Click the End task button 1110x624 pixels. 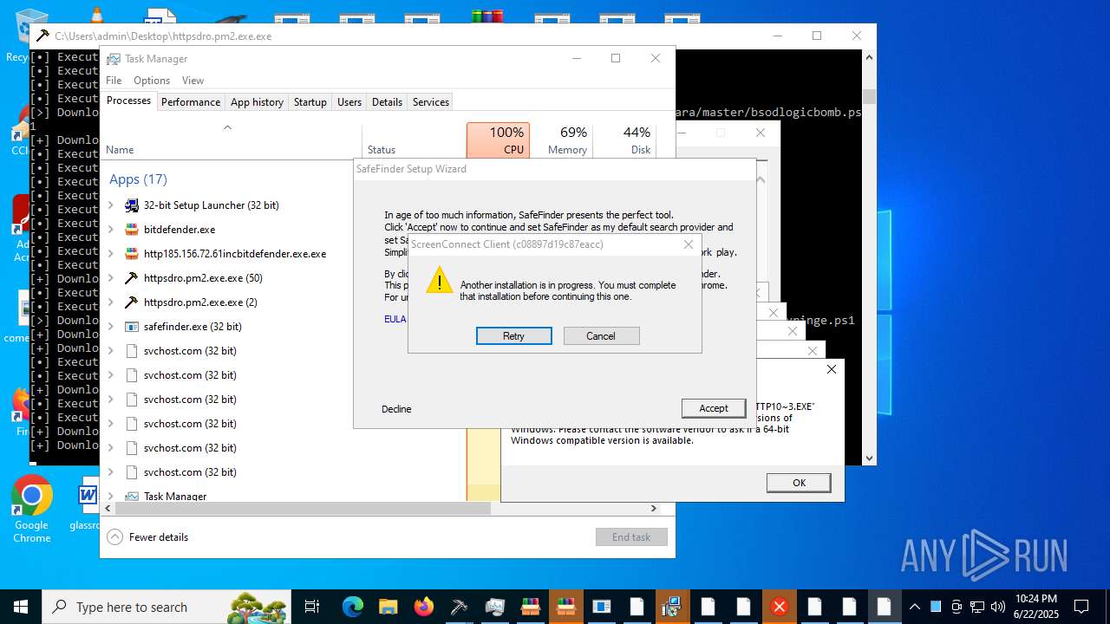(631, 537)
